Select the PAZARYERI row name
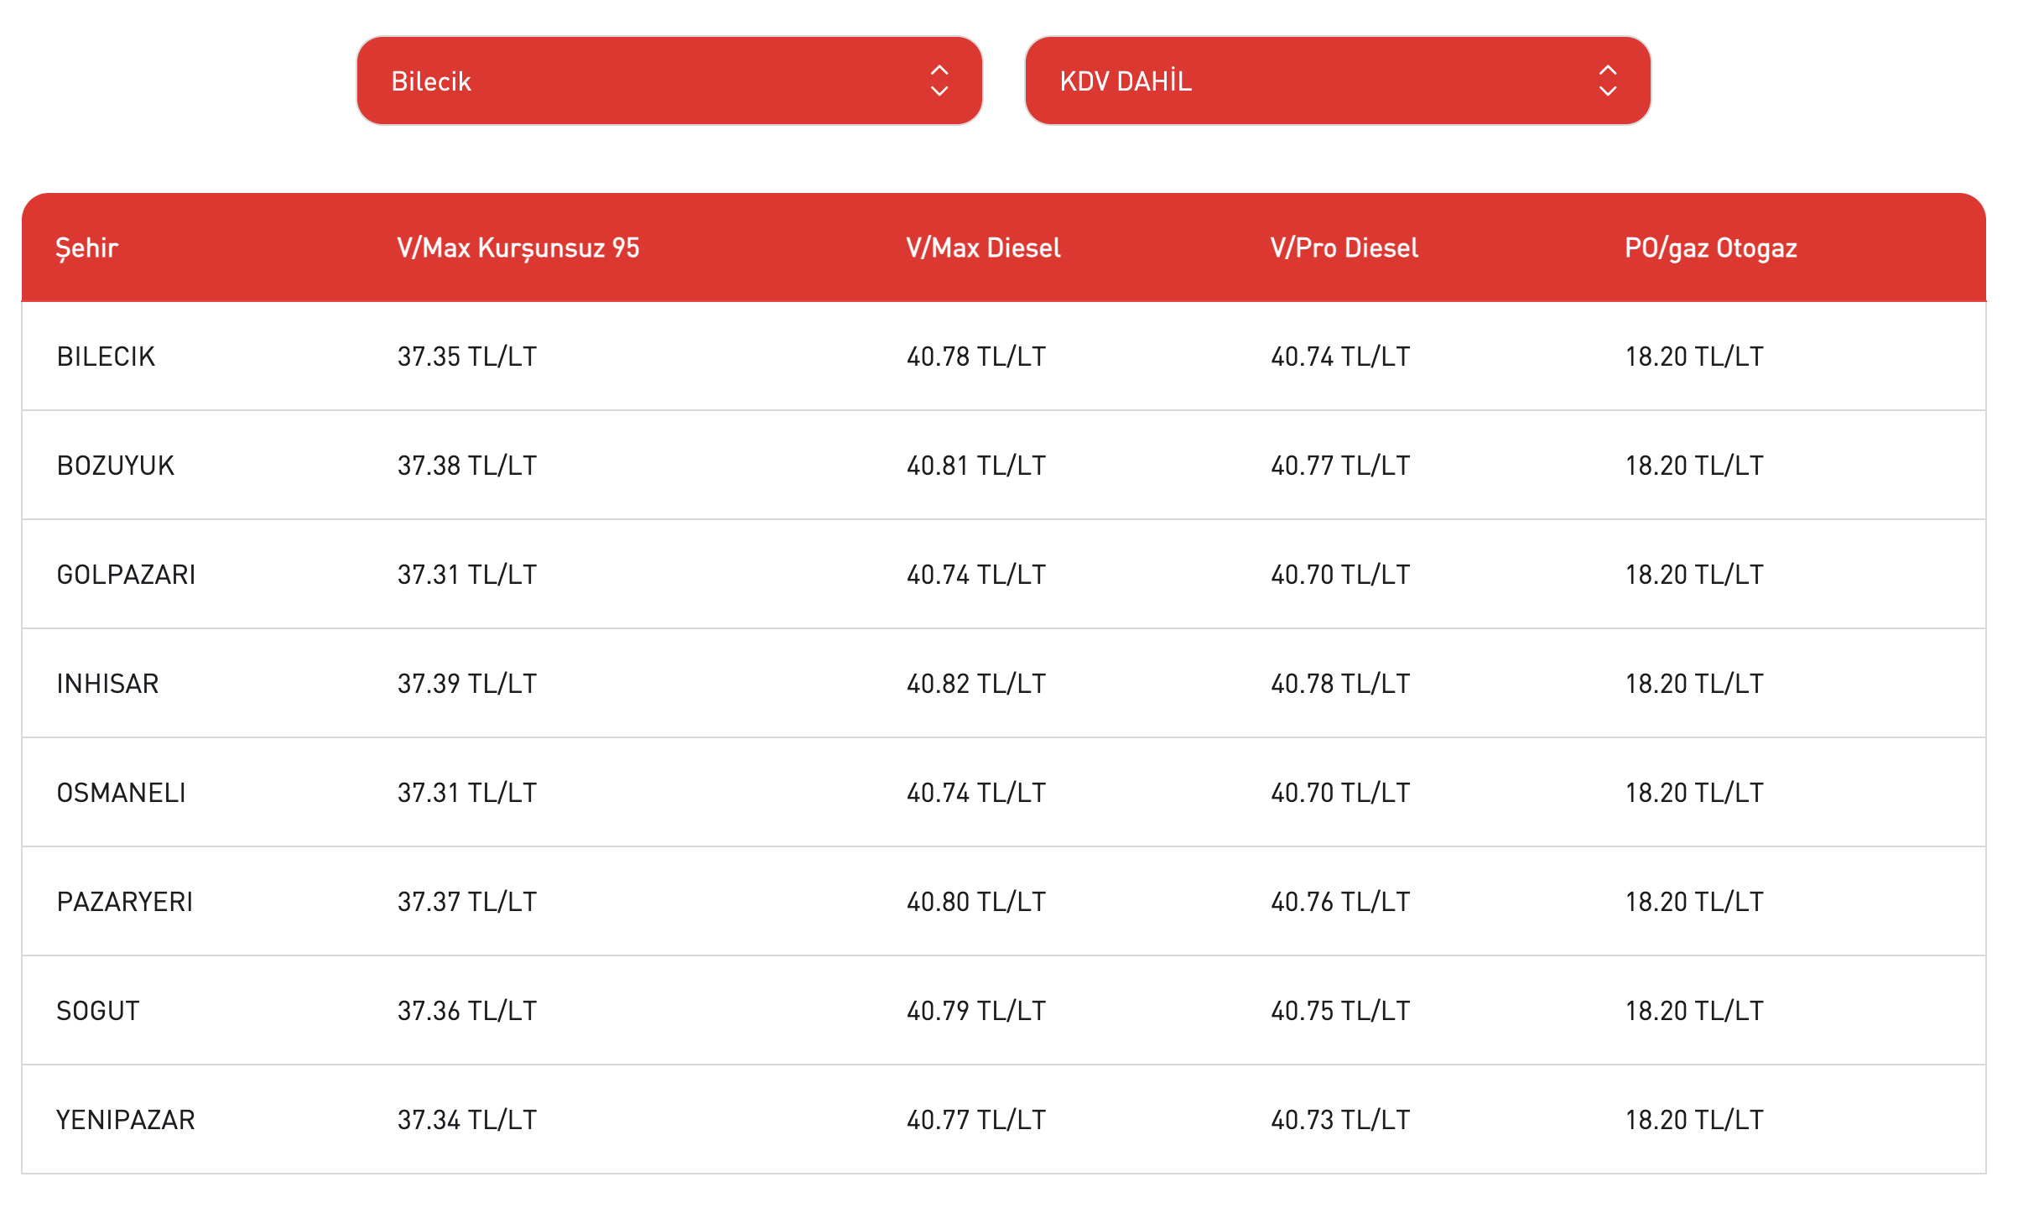The width and height of the screenshot is (2018, 1208). [x=125, y=902]
